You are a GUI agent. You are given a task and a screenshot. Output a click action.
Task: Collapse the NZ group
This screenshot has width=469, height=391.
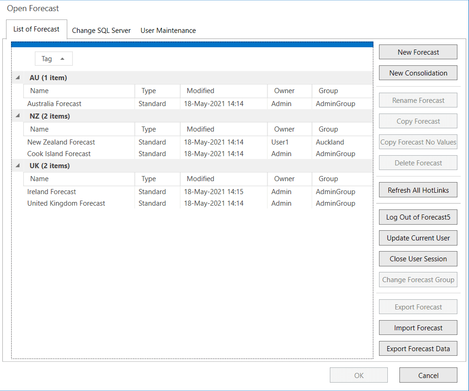pos(18,116)
